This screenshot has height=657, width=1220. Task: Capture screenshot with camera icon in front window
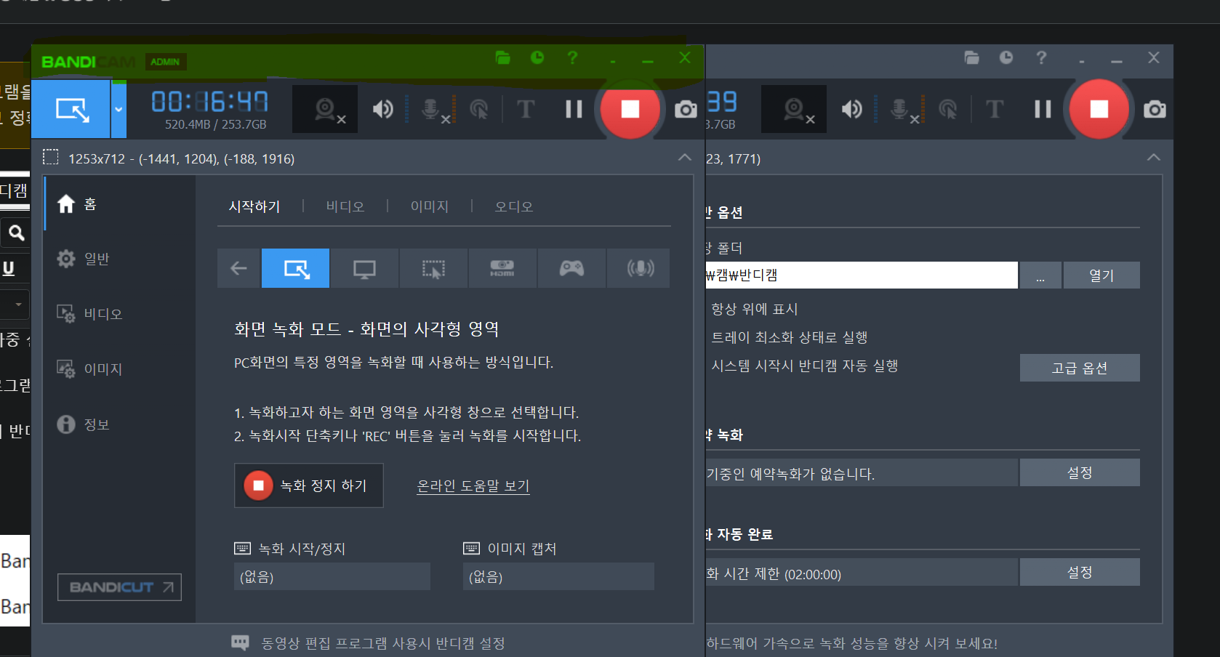685,109
